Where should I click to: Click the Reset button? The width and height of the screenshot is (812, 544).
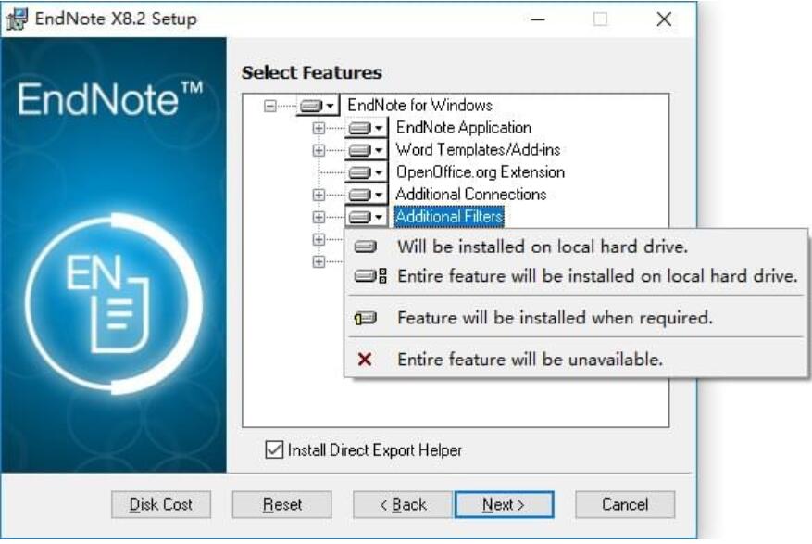[x=281, y=505]
